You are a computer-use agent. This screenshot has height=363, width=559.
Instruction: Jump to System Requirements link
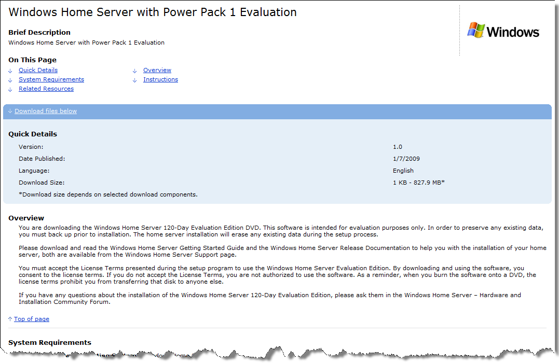pyautogui.click(x=51, y=79)
